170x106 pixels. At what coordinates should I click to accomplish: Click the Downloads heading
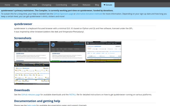click(22, 90)
